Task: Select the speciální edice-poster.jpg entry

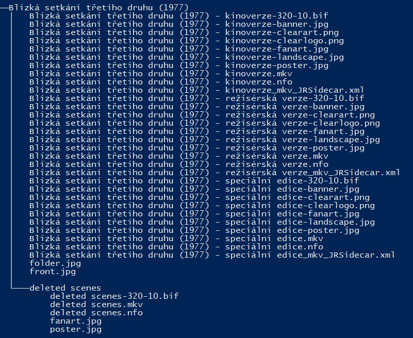Action: (x=194, y=230)
